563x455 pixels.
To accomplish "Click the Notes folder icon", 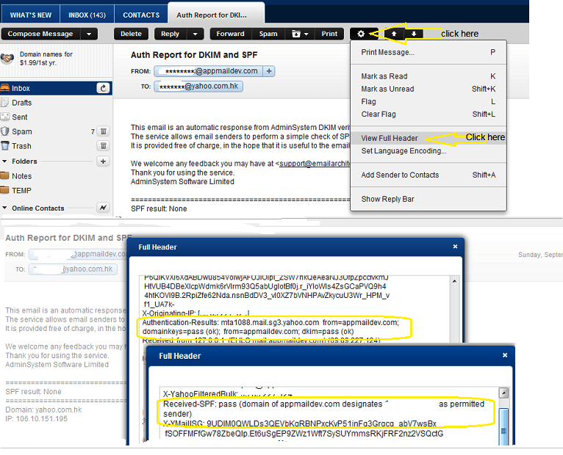I will (x=4, y=175).
